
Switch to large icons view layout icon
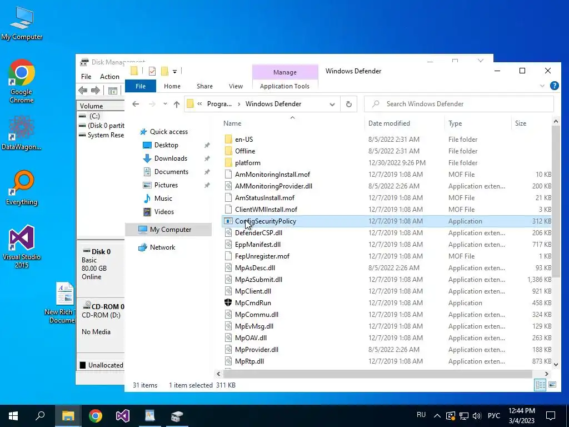click(x=552, y=385)
